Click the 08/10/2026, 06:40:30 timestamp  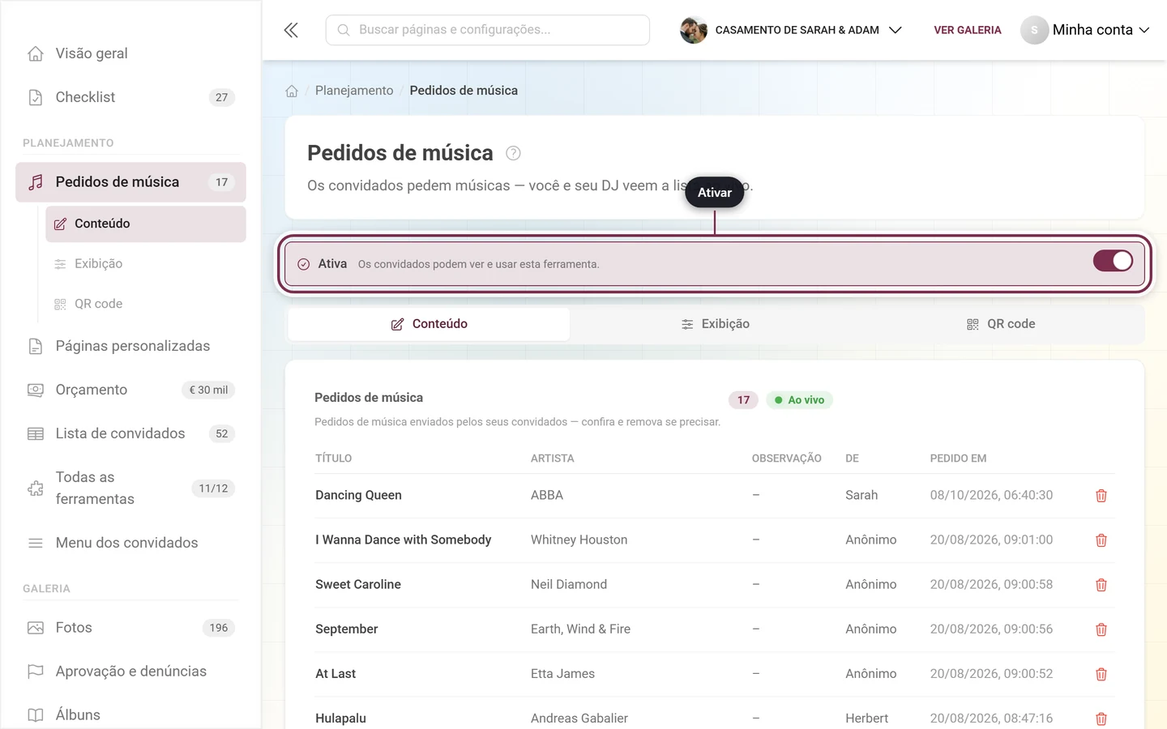(x=991, y=496)
